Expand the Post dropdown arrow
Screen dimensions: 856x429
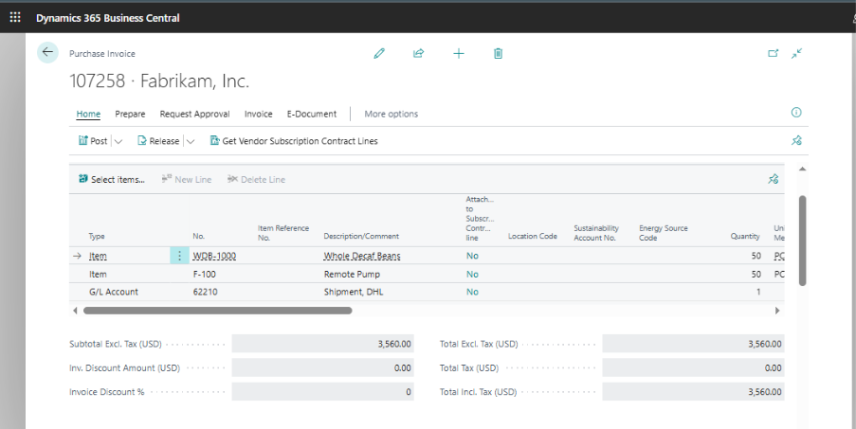point(118,141)
